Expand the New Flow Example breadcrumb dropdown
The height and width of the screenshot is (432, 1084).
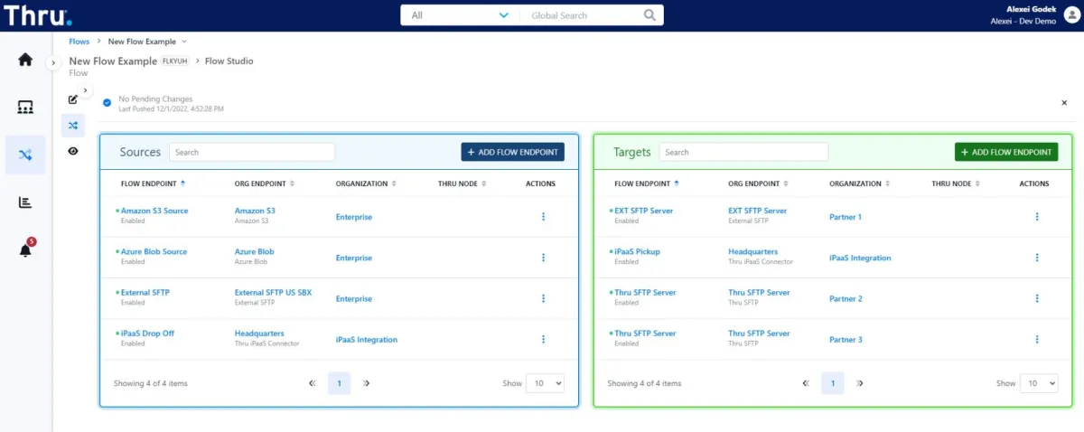(x=184, y=42)
